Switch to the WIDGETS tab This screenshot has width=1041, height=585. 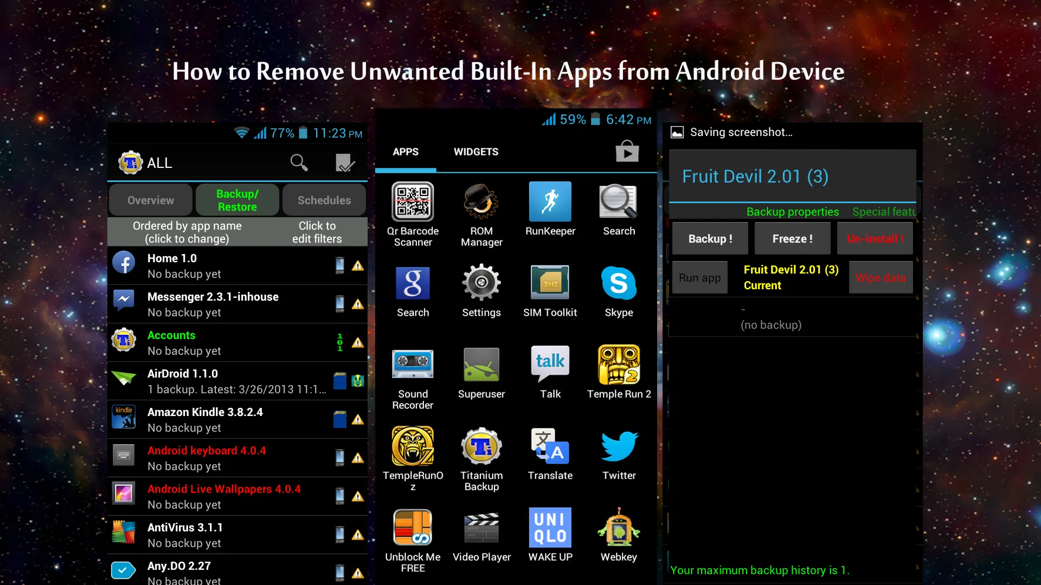[x=476, y=152]
